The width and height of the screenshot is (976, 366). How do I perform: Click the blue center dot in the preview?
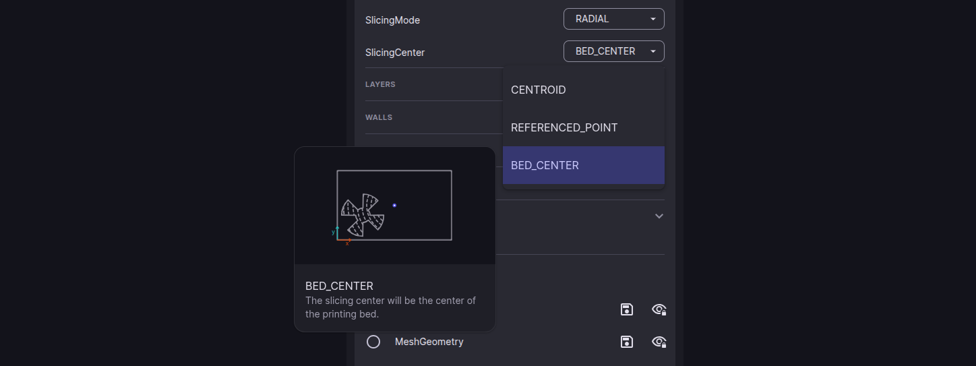click(394, 205)
